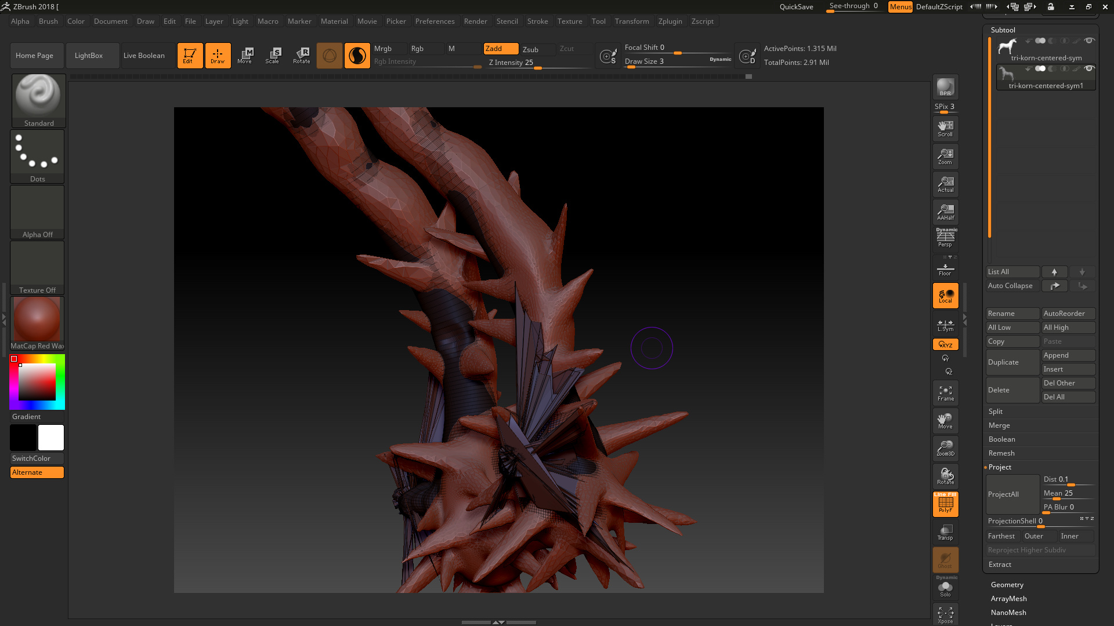1114x626 pixels.
Task: Toggle the Floor grid
Action: click(945, 268)
